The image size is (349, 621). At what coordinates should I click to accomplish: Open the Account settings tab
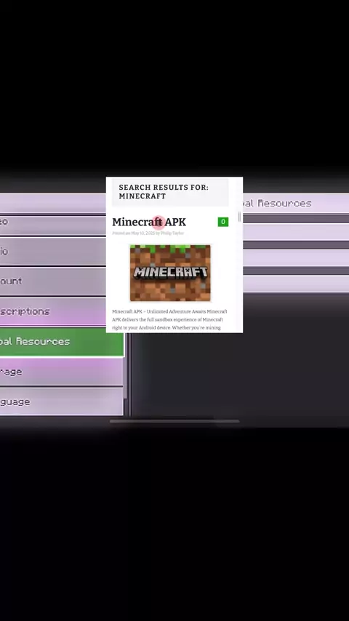coord(53,281)
